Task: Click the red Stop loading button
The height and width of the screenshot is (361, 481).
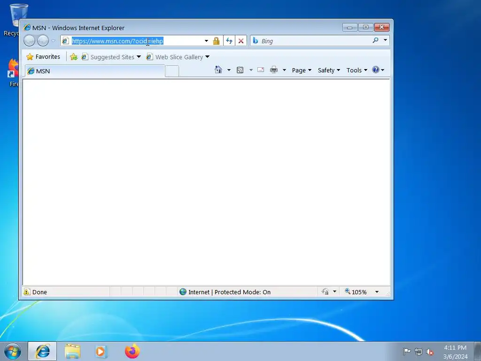Action: point(241,41)
